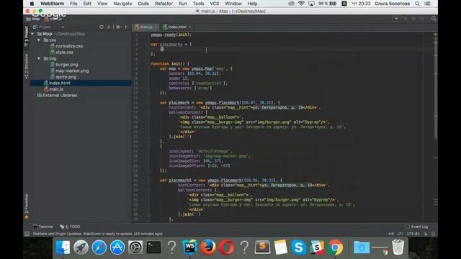461x259 pixels.
Task: Click the UTF-8 encoding in status bar
Action: tap(413, 234)
